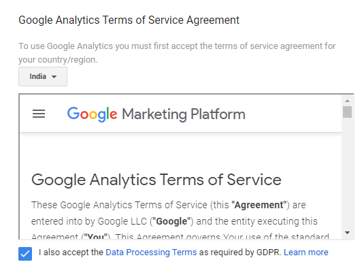The width and height of the screenshot is (364, 277).
Task: Click the grey scrollbar thumb in terms frame
Action: click(347, 112)
